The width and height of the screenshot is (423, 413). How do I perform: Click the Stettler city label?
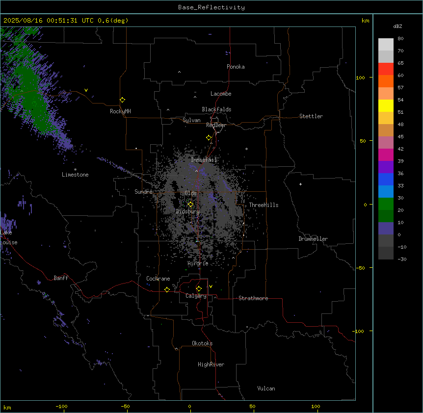click(311, 116)
